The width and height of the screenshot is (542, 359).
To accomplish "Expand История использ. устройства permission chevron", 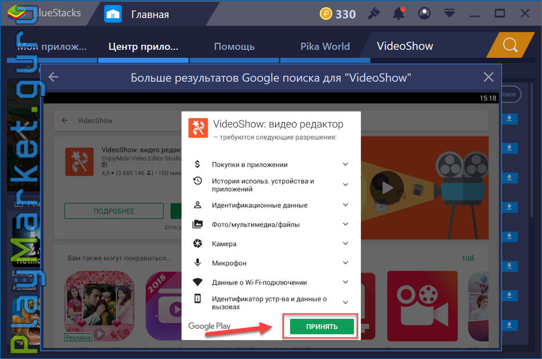I will pyautogui.click(x=345, y=185).
